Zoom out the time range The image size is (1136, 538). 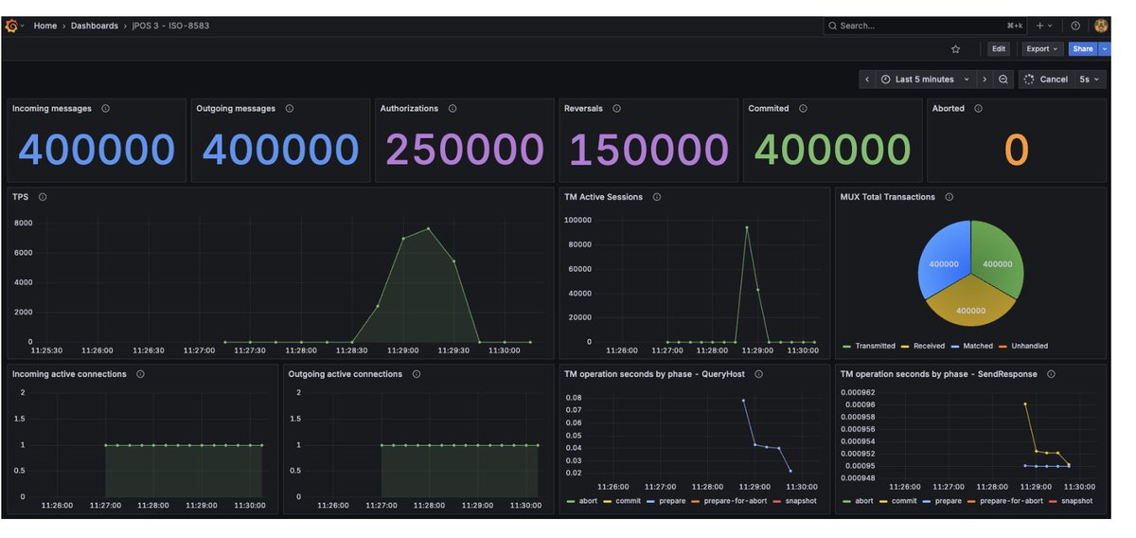coord(1003,80)
